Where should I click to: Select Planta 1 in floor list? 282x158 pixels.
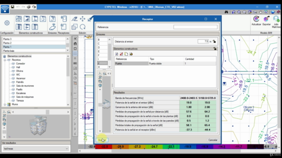[34, 47]
